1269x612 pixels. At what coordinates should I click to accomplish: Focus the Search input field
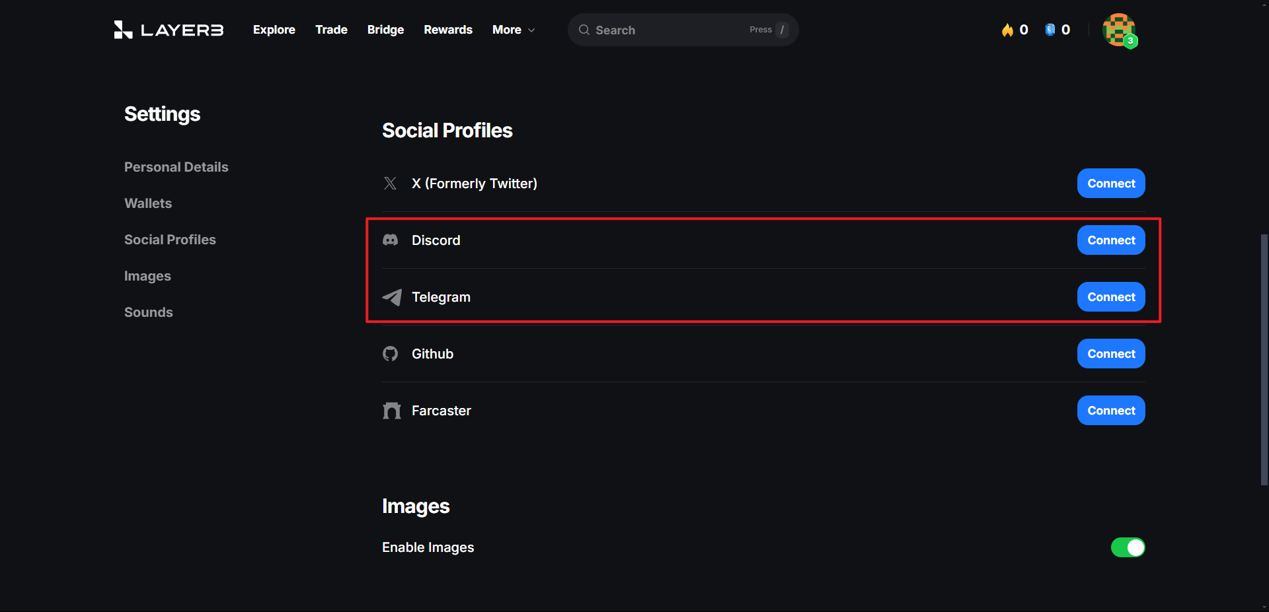[683, 30]
